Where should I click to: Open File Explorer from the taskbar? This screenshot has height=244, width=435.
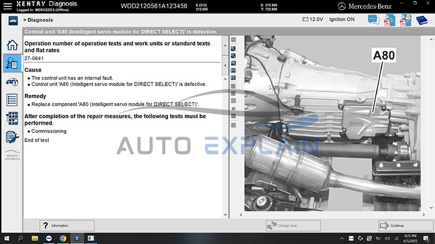pos(35,238)
